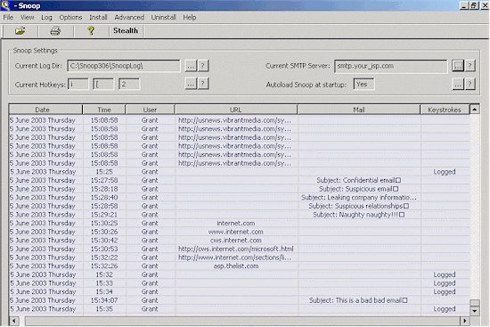
Task: Click the vertical scrollbar down arrow
Action: [x=475, y=311]
